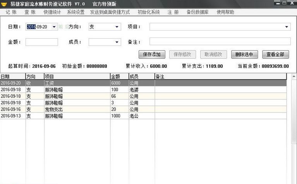Screen dimensions: 297x184
Task: Click 发送到桌面快捷方式 menu item
Action: 110,12
